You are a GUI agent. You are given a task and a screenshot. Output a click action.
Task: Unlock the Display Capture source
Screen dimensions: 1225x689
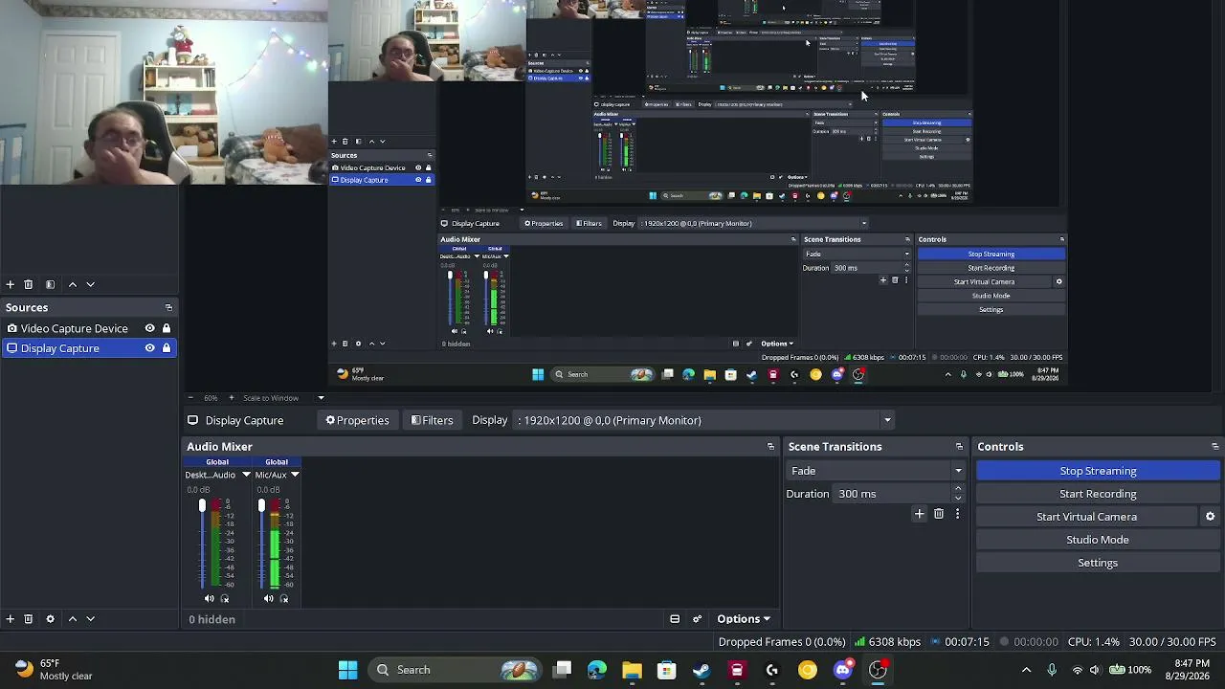click(167, 348)
